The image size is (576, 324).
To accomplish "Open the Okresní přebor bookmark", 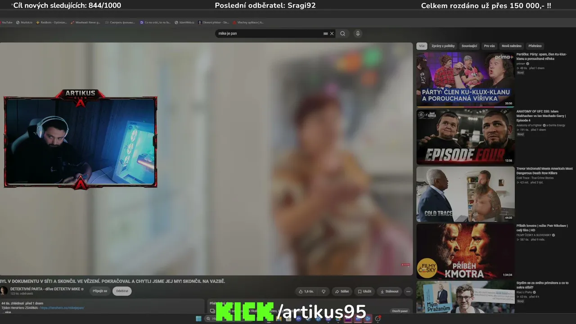I will [x=214, y=22].
